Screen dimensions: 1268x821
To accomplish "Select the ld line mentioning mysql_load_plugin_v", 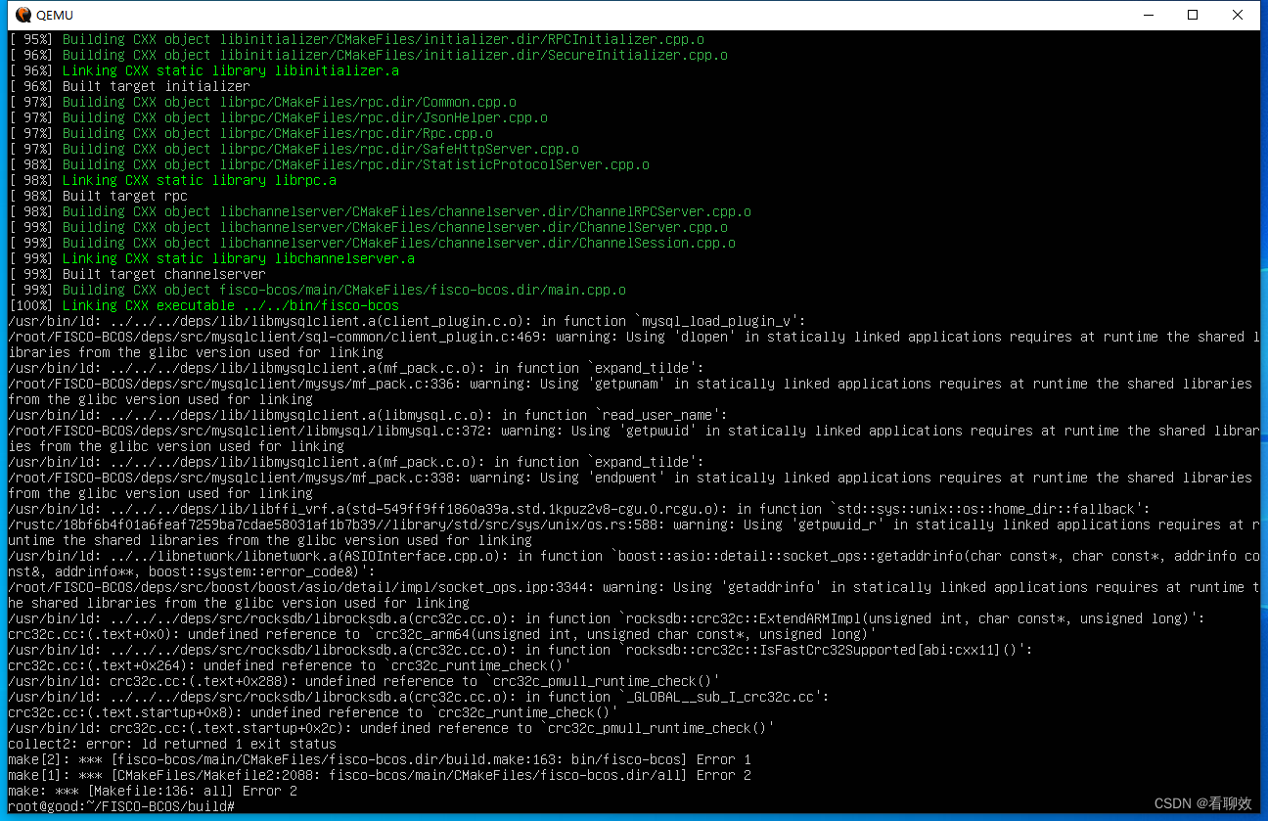I will [x=407, y=321].
